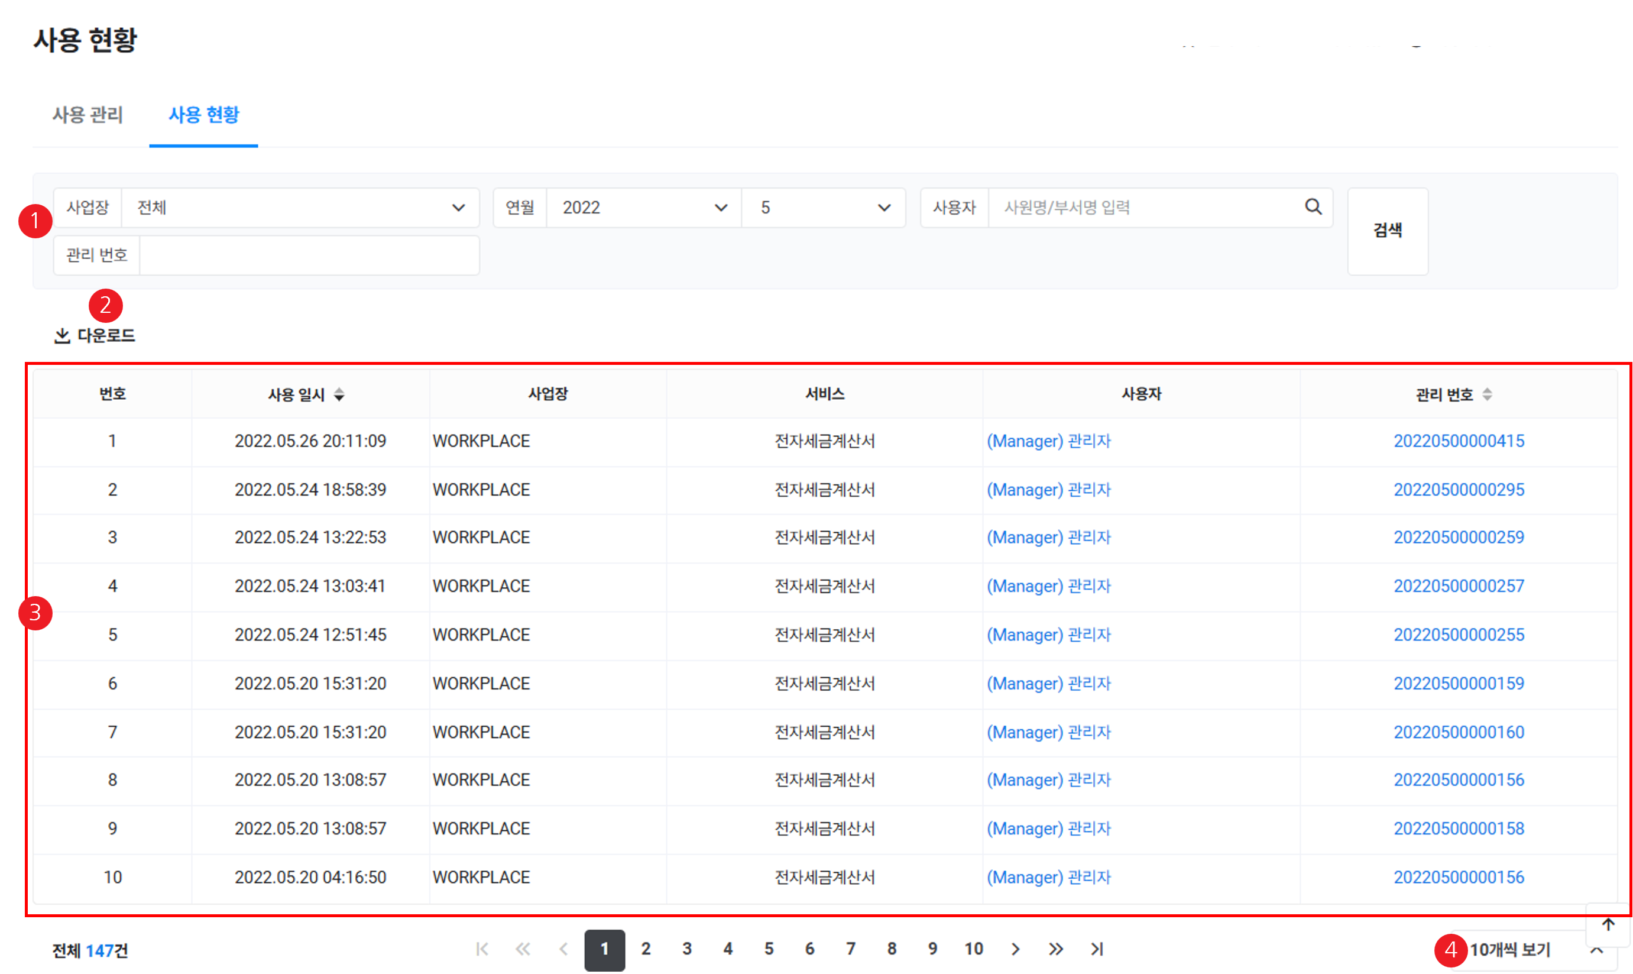Open (Manager) 관리자 link in row 3
The image size is (1633, 974).
coord(1048,538)
